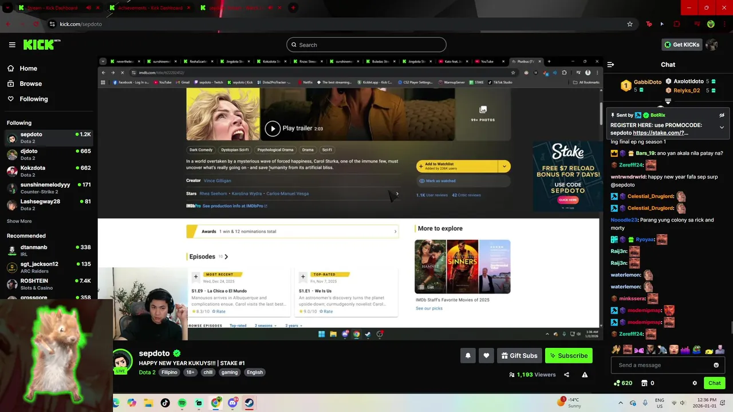Open Spotify from the taskbar

(182, 403)
